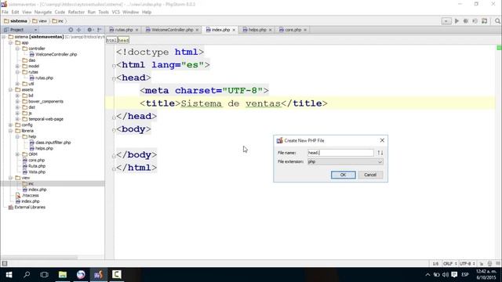The image size is (502, 282).
Task: Click the Debug bug icon in toolbar
Action: pyautogui.click(x=466, y=21)
